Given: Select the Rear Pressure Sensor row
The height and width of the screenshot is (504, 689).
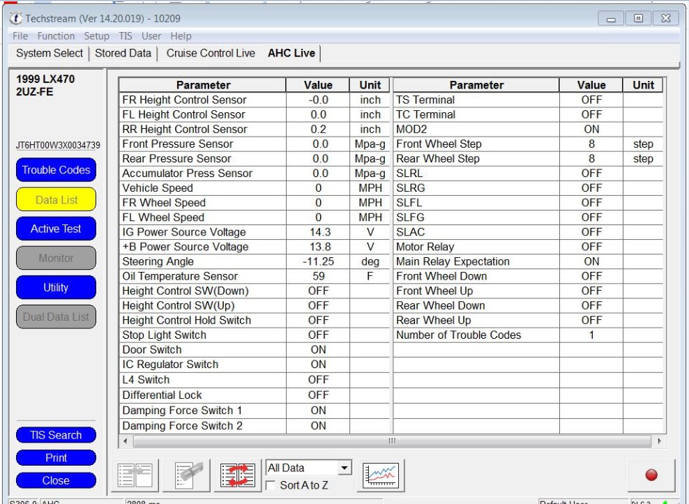Looking at the screenshot, I should [x=255, y=159].
